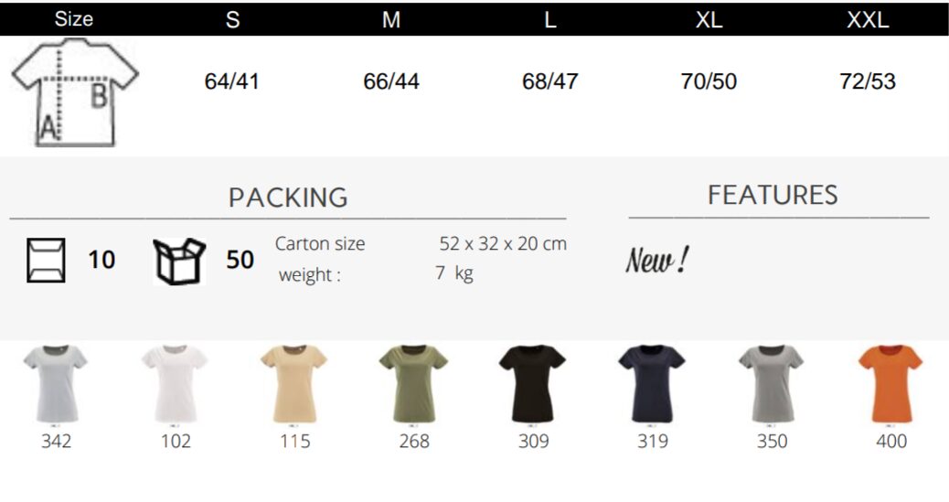949x502 pixels.
Task: Select the light grey t-shirt 342
Action: pyautogui.click(x=56, y=384)
